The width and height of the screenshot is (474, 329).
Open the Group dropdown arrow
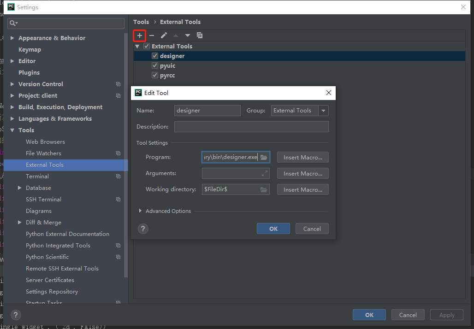coord(323,111)
